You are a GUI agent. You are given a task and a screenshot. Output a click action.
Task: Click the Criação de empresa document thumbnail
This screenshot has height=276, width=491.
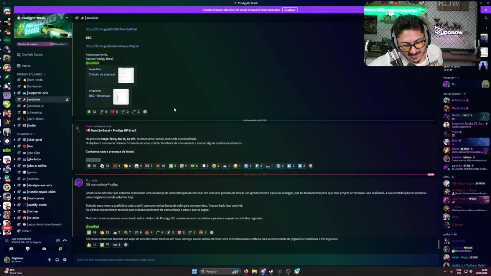pos(126,75)
